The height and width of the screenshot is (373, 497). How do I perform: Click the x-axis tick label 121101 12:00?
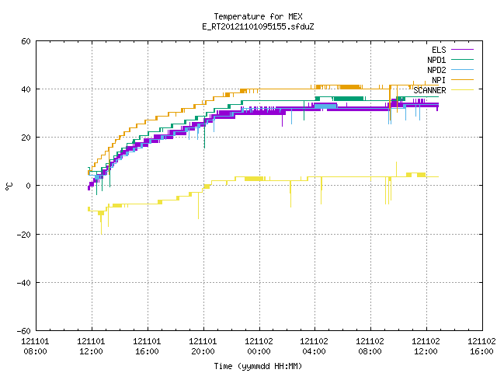pos(92,347)
